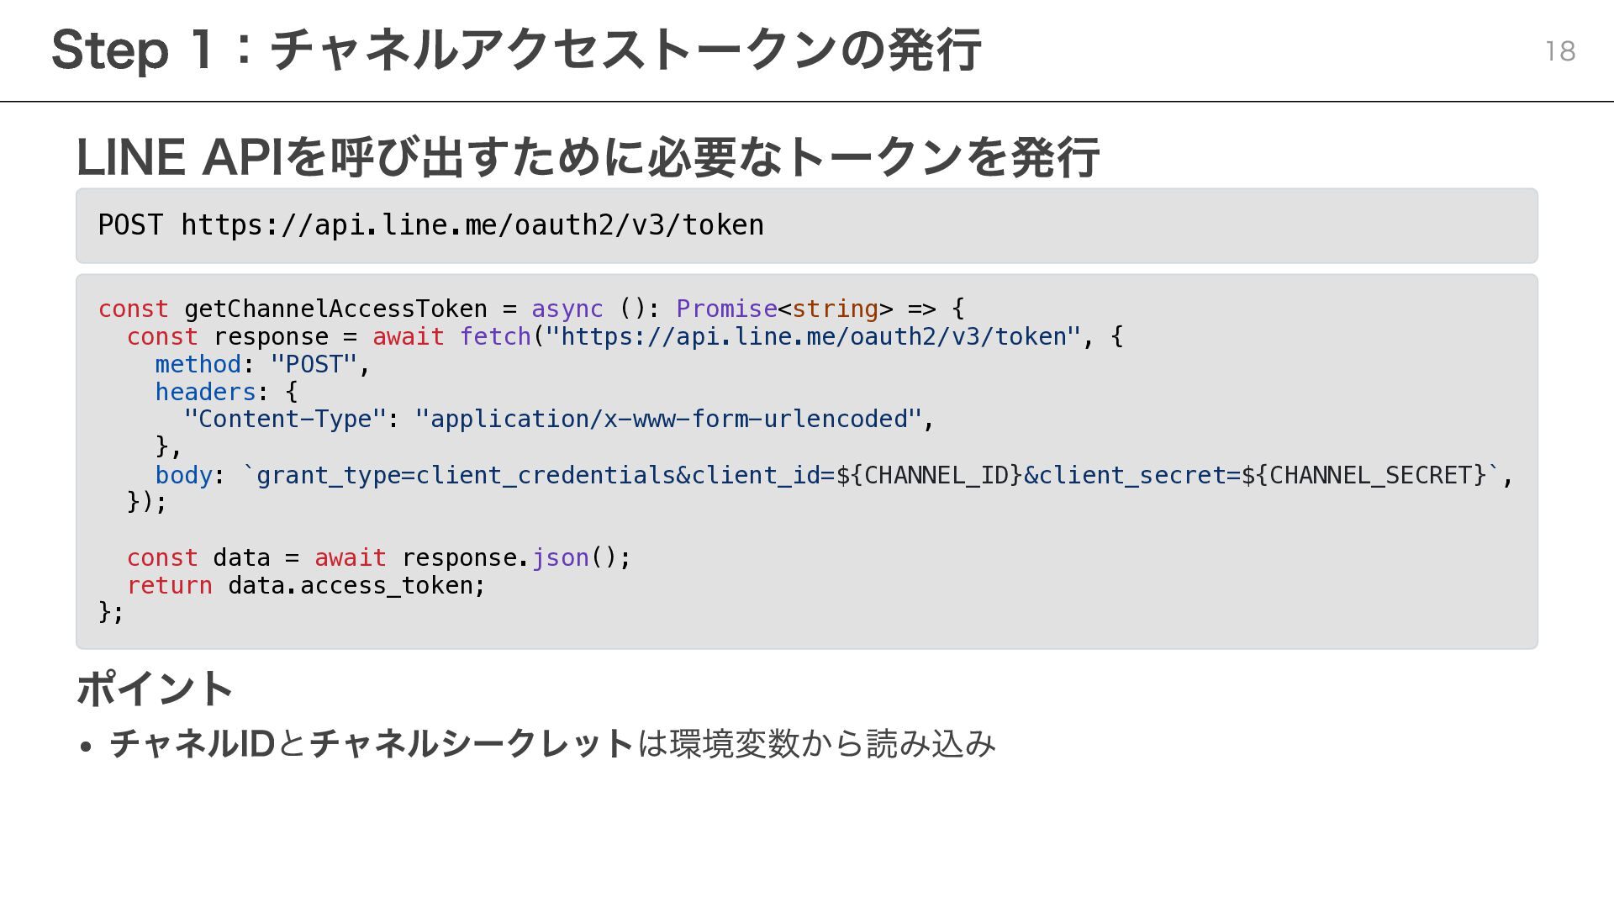Click the ${CHANNEL_SECRET} template variable
The height and width of the screenshot is (908, 1614).
point(1363,475)
